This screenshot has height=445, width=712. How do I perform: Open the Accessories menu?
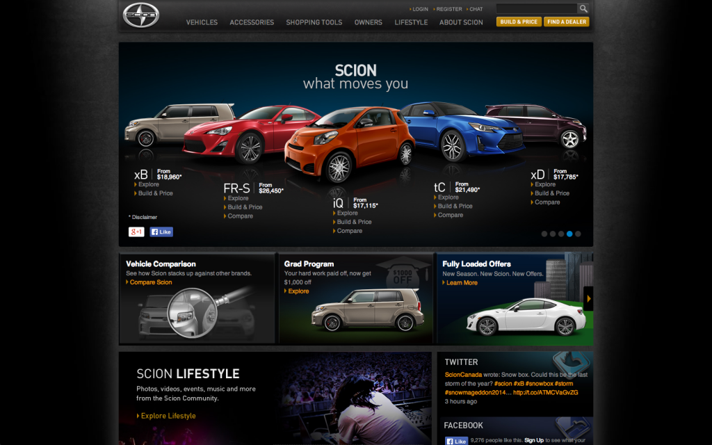pos(252,22)
